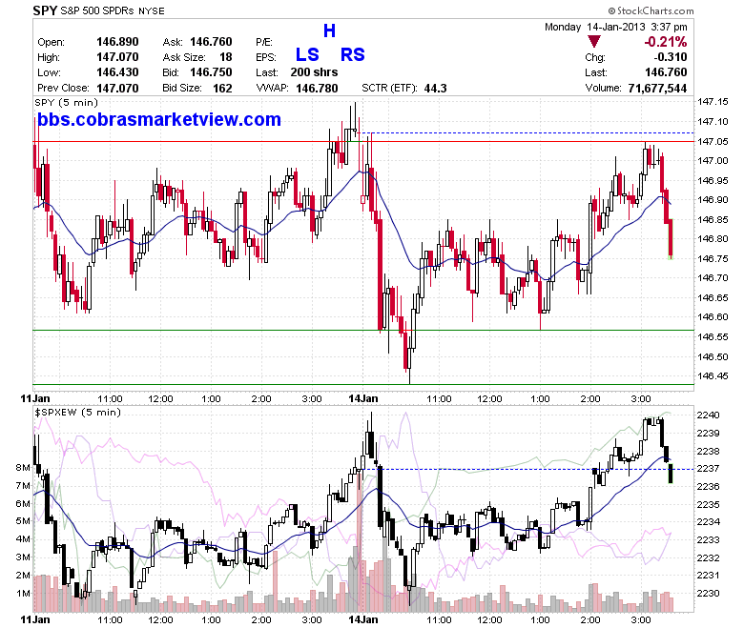This screenshot has height=628, width=744.
Task: Click the Open value 146.890
Action: (x=117, y=42)
